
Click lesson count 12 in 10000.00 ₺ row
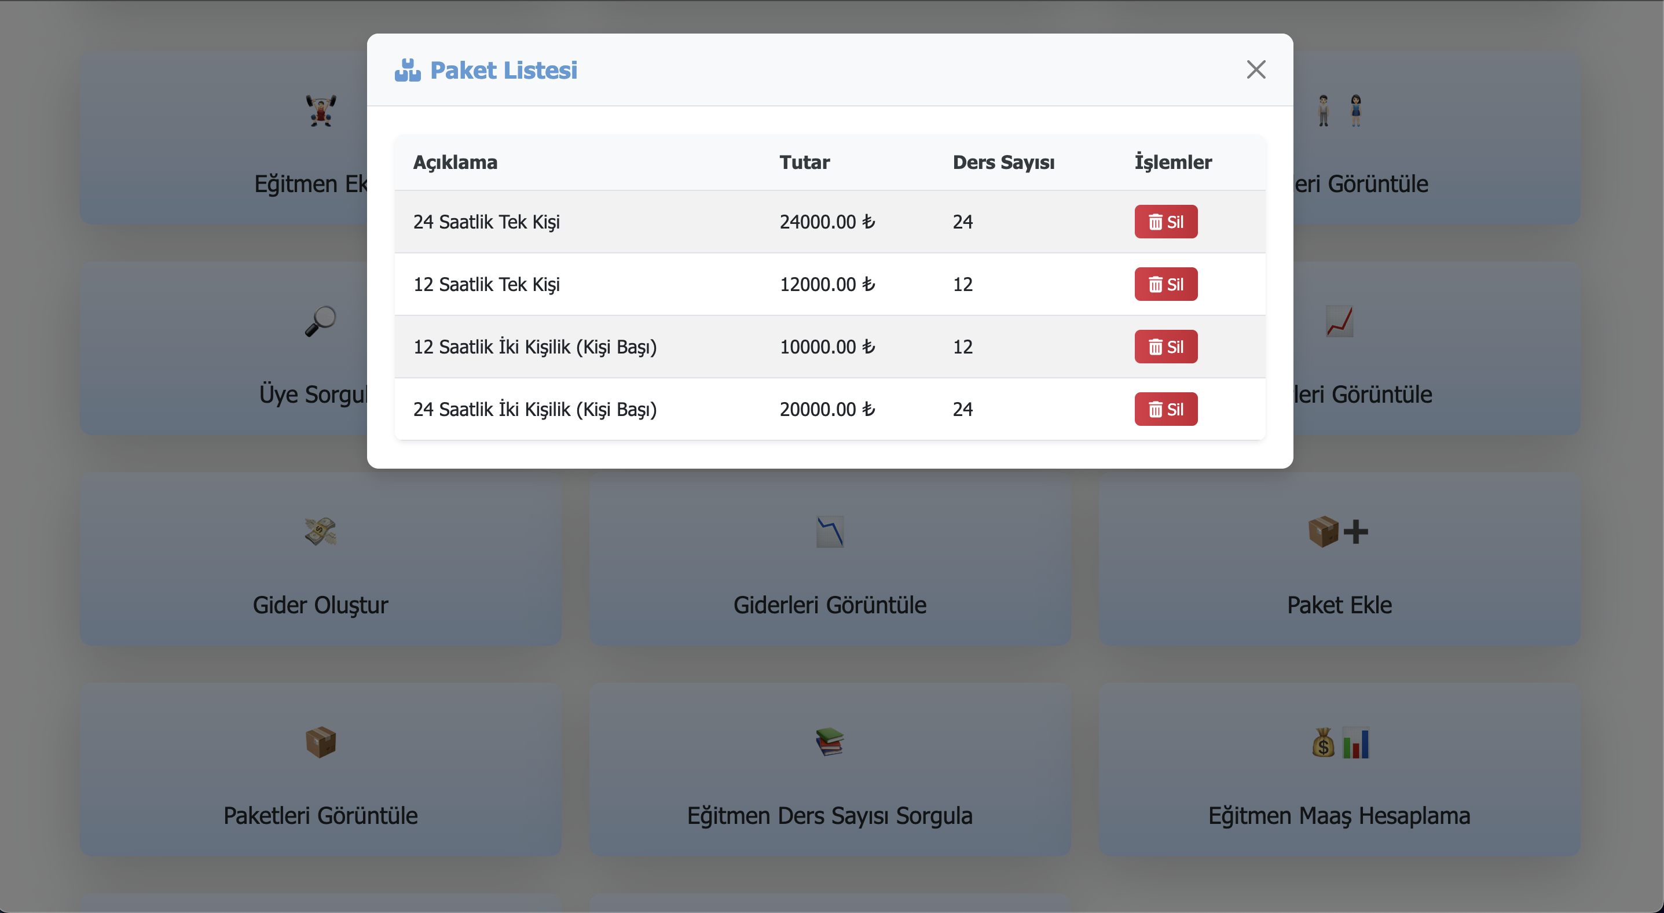[962, 347]
